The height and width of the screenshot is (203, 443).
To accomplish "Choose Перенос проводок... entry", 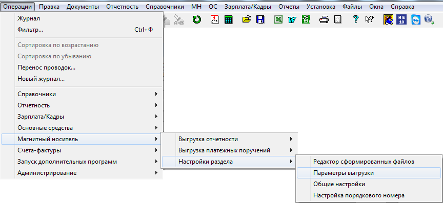I will pos(82,67).
